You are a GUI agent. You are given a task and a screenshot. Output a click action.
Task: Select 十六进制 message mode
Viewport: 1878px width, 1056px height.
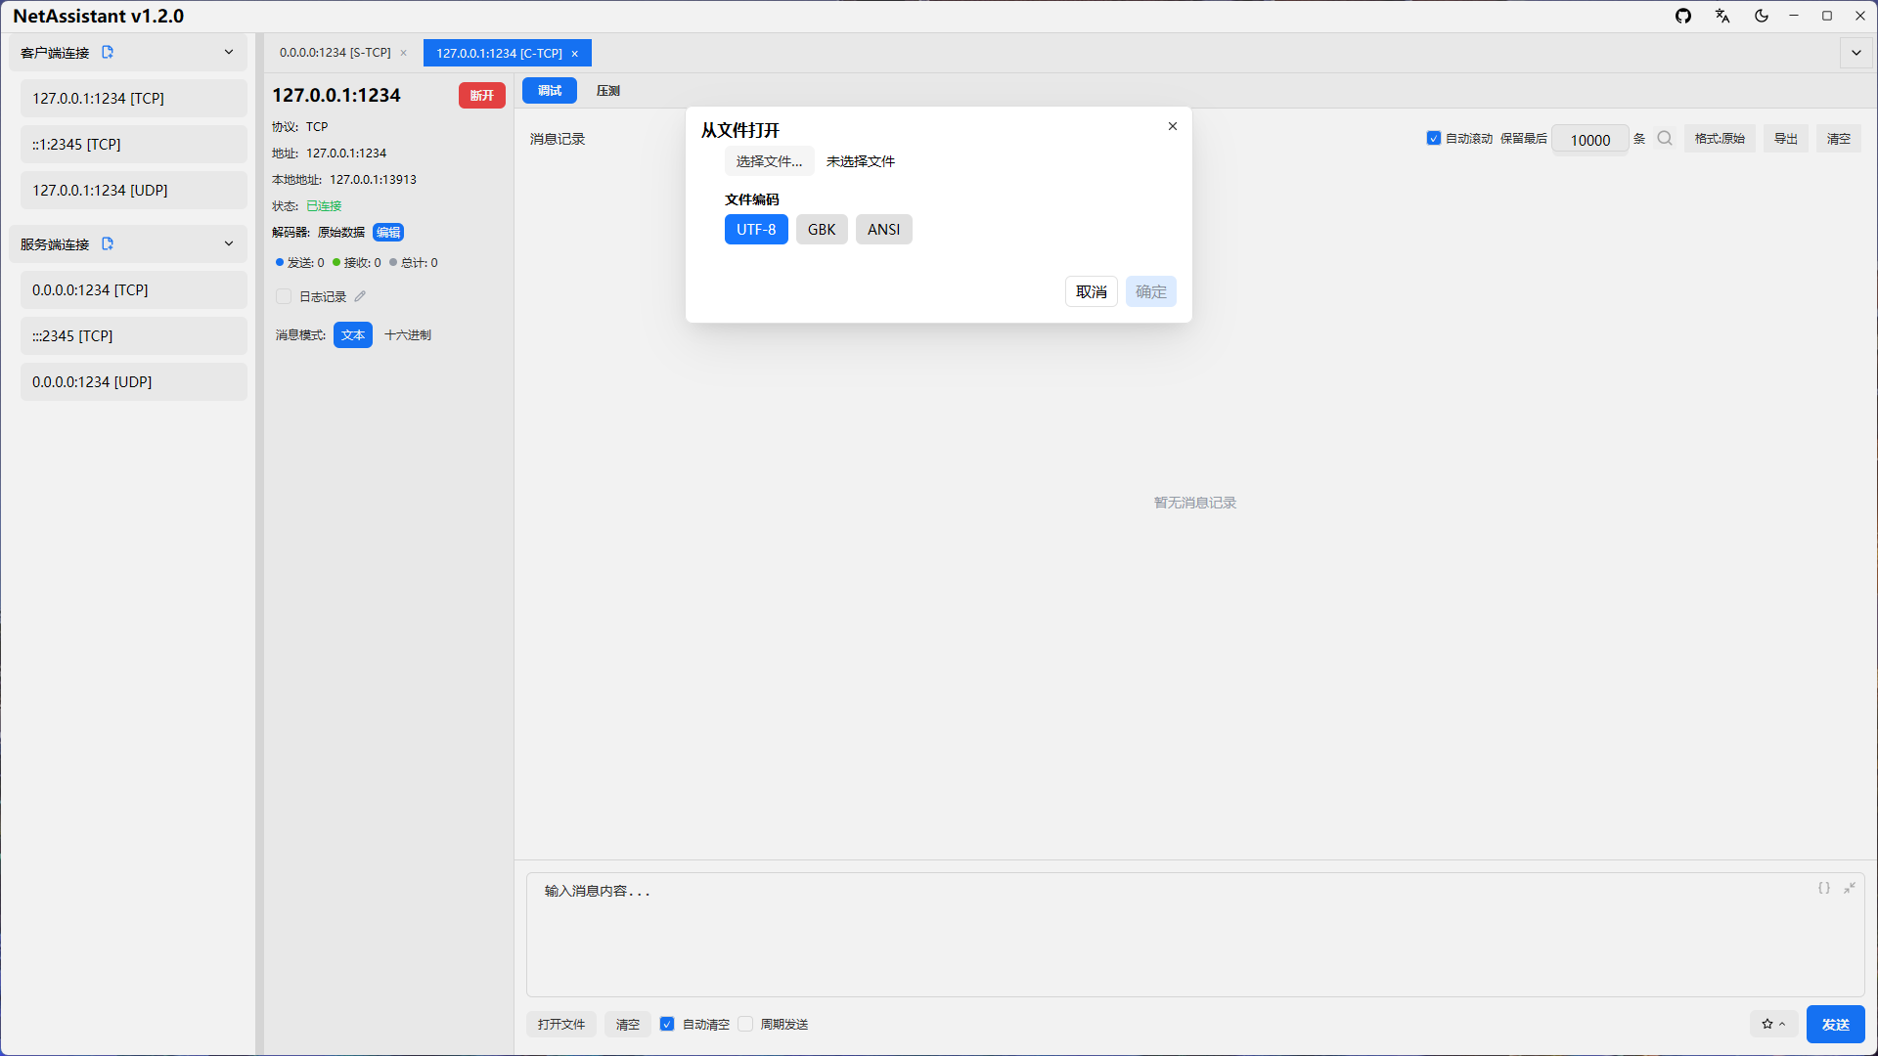(x=408, y=335)
